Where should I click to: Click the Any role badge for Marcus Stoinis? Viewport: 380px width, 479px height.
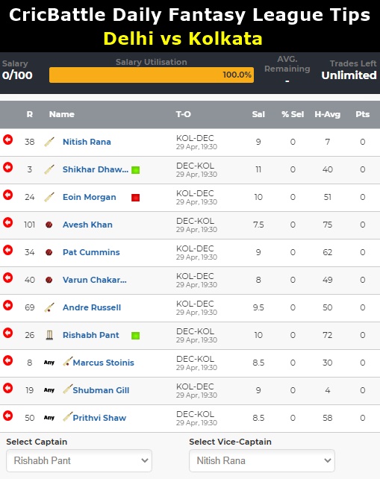[49, 363]
